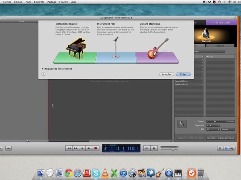Viewport: 241px width, 180px height.
Task: Open Safari from the dock
Action: tap(78, 173)
